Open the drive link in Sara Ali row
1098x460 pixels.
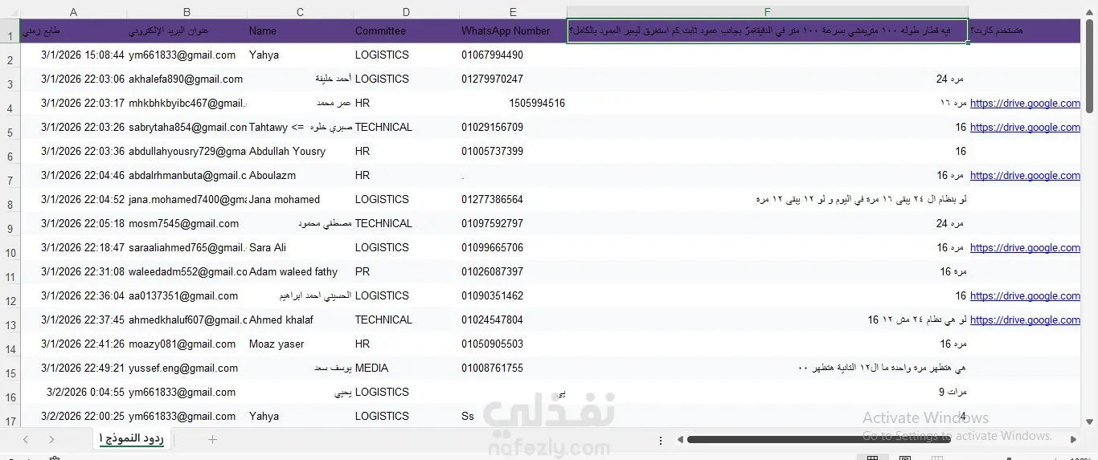1025,247
